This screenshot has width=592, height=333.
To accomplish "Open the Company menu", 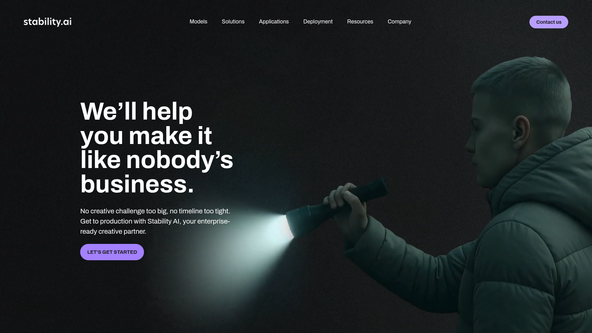I will pyautogui.click(x=399, y=22).
